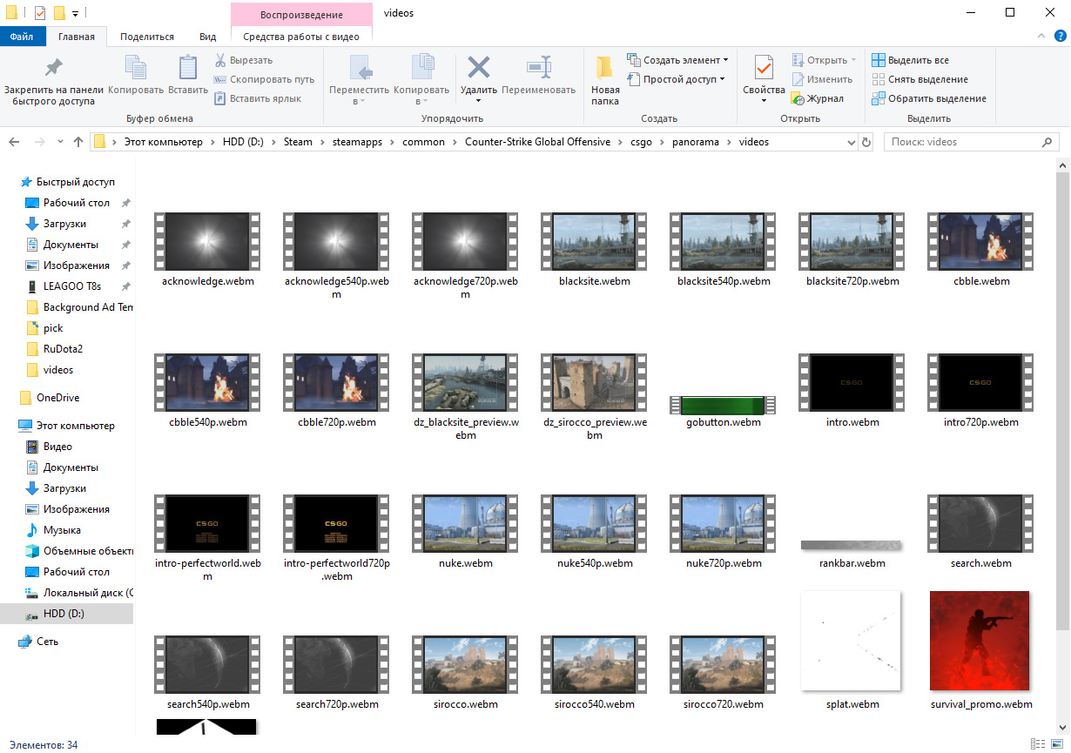Click the New folder (Новая папка) icon
Screen dimensions: 1071x753
(605, 68)
